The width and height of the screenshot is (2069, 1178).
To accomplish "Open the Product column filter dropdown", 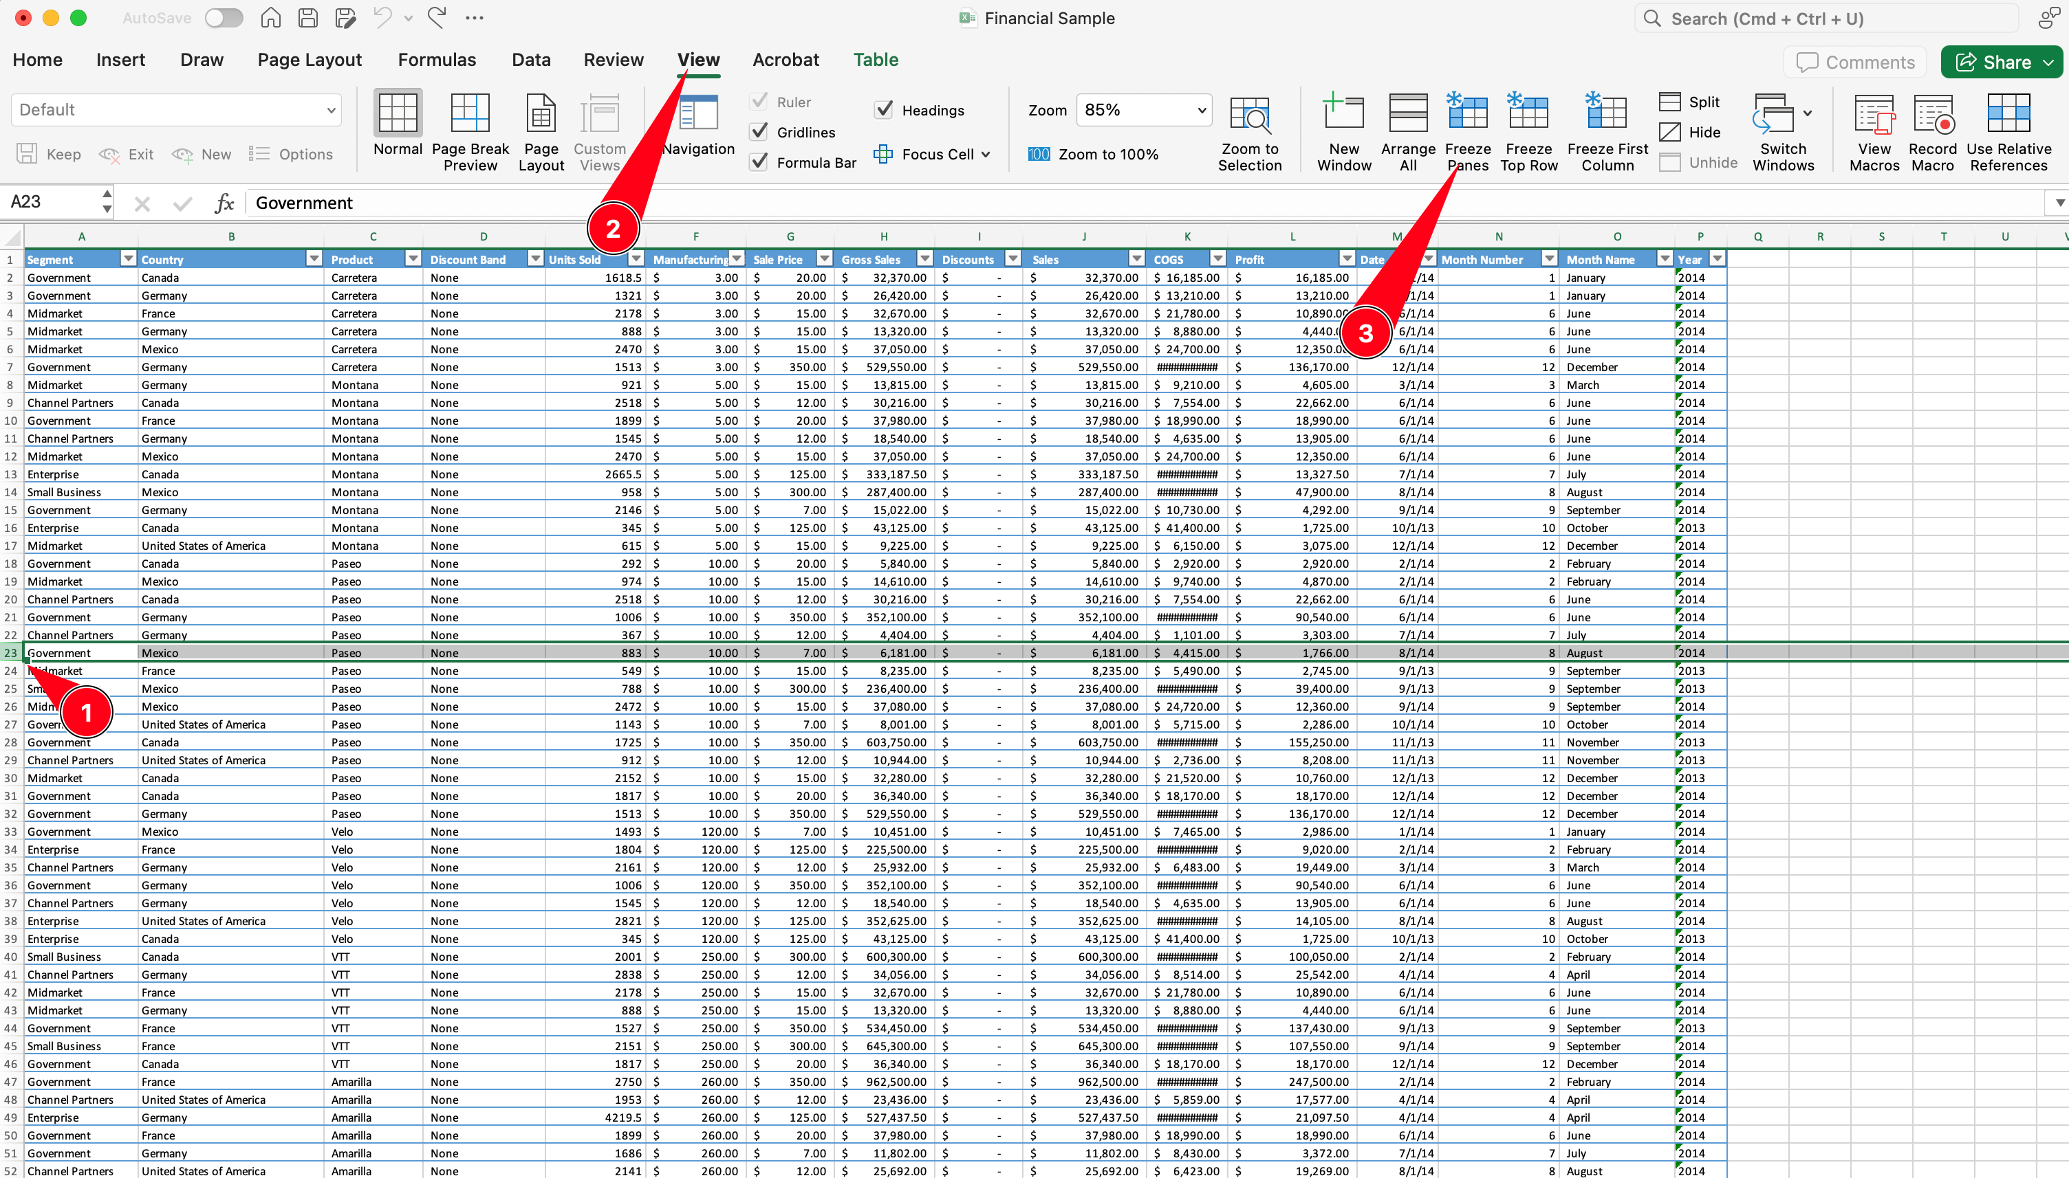I will [x=413, y=259].
